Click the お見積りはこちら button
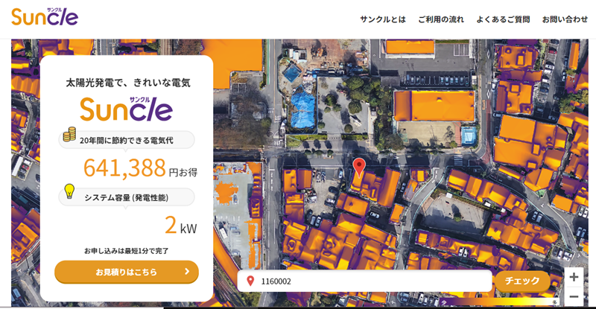The image size is (596, 309). pyautogui.click(x=127, y=272)
